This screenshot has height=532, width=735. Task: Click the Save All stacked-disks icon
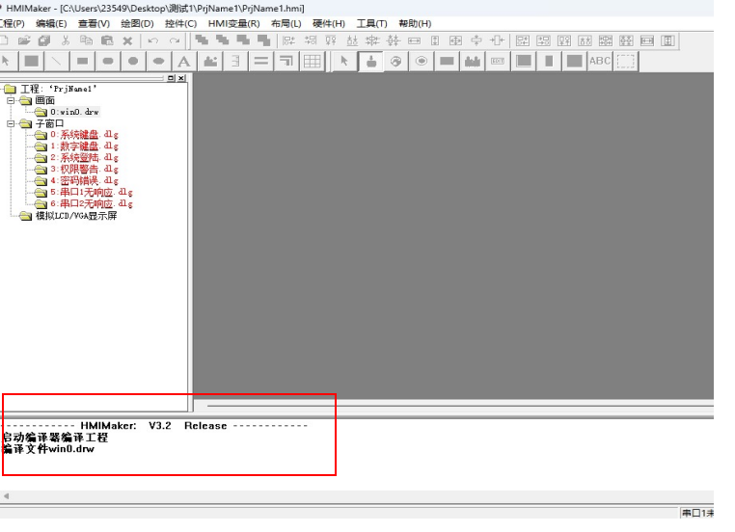point(44,40)
